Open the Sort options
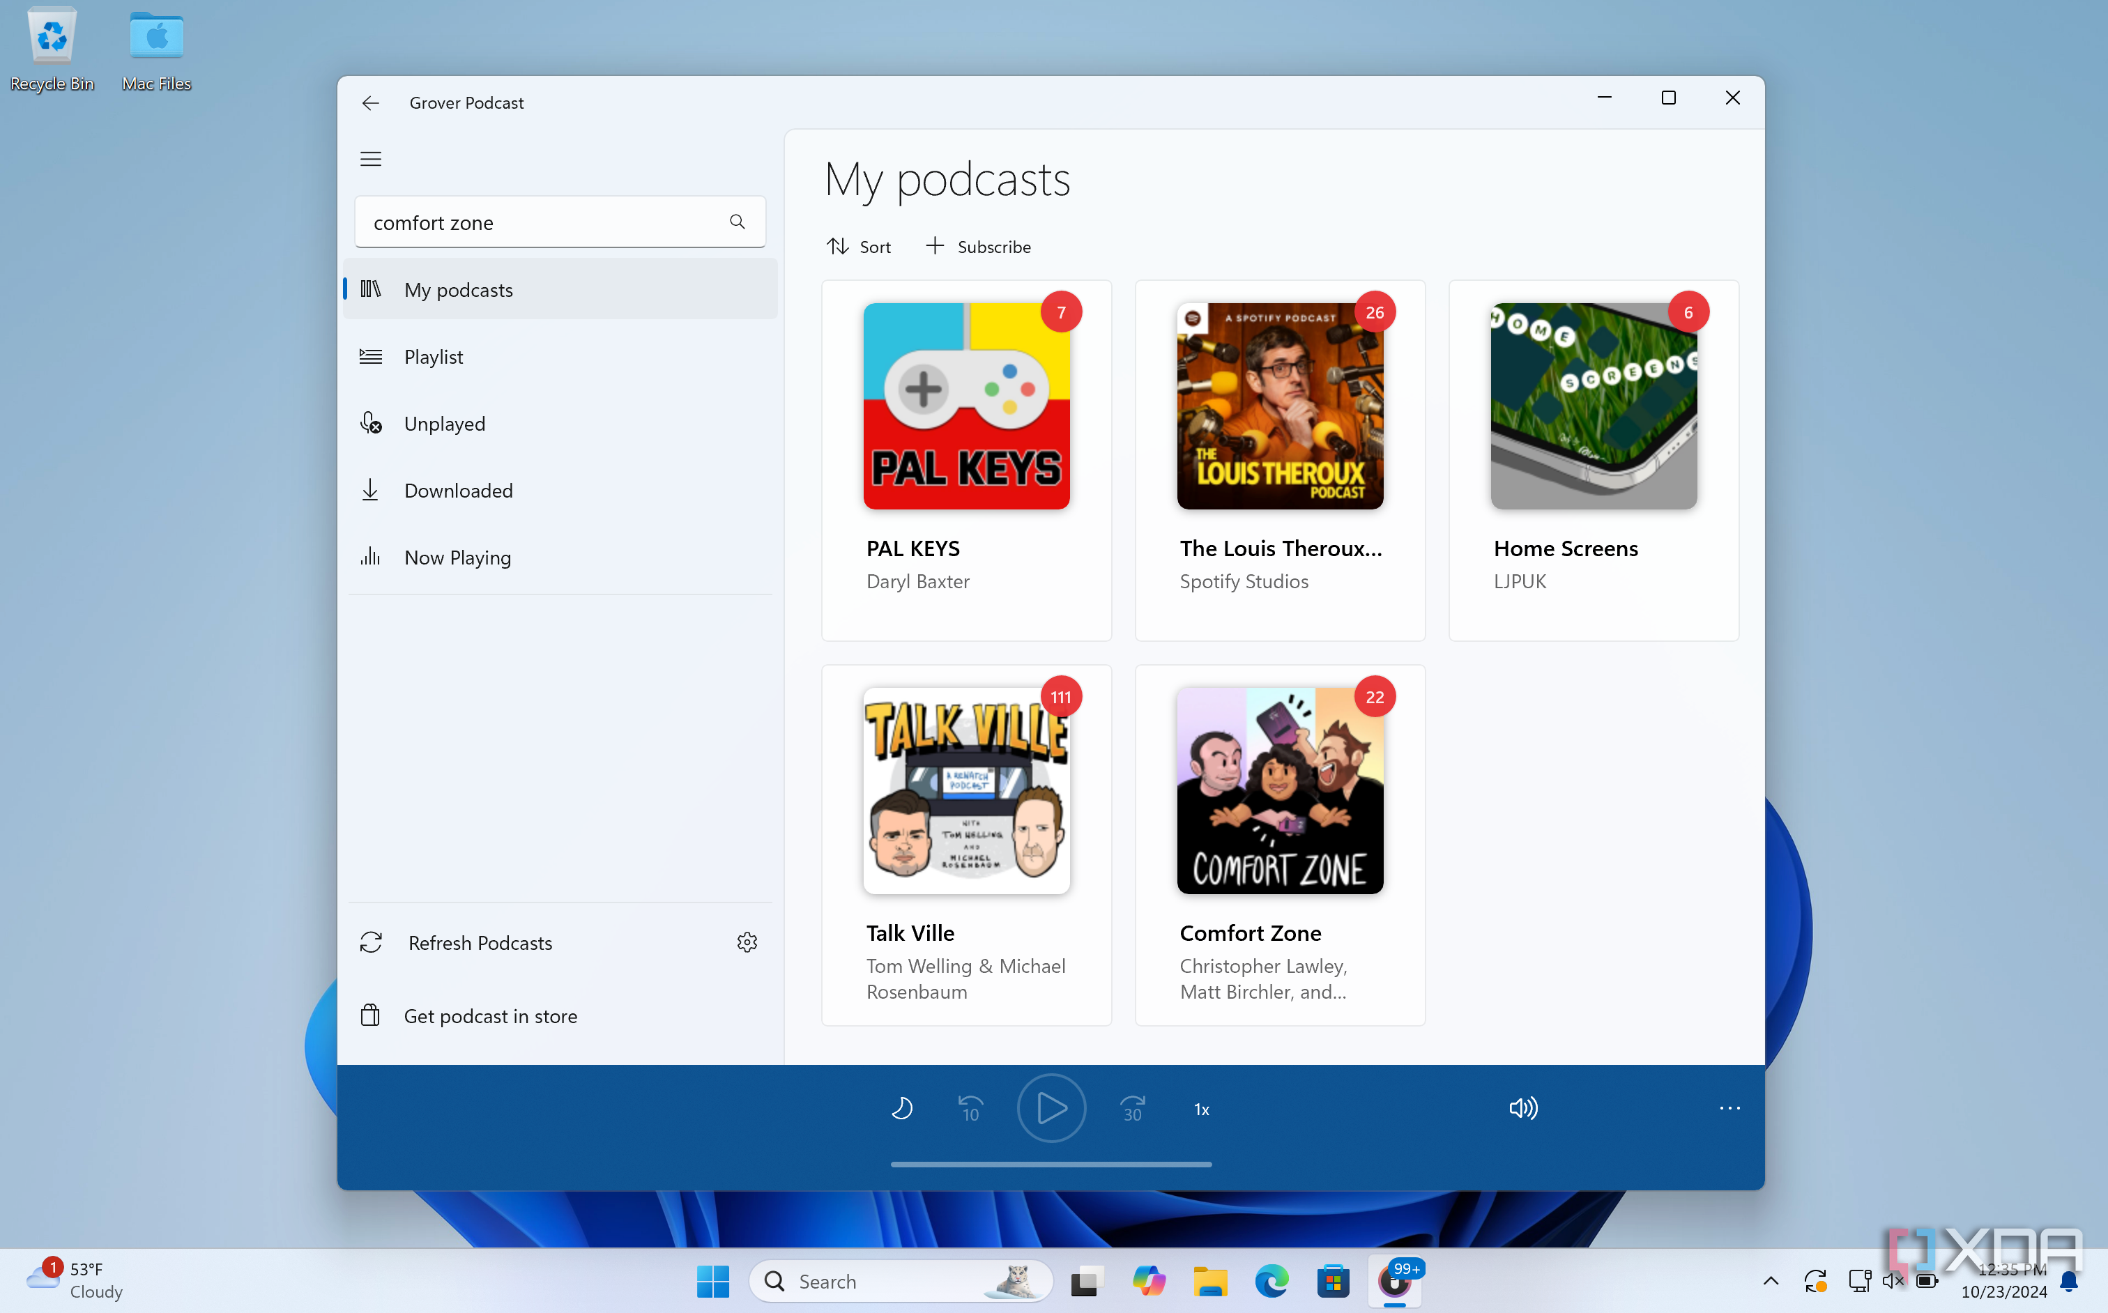 [859, 247]
